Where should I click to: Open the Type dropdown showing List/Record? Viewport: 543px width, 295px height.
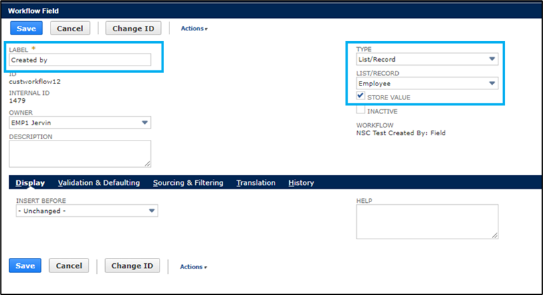(427, 59)
